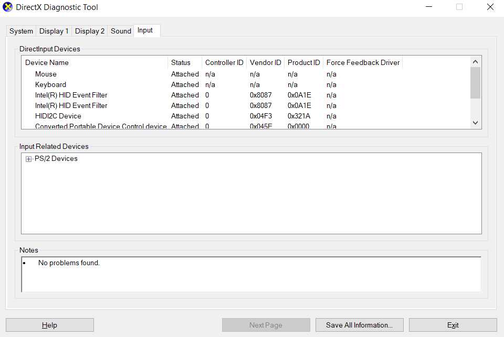
Task: Go to the Display 2 tab
Action: pyautogui.click(x=90, y=31)
